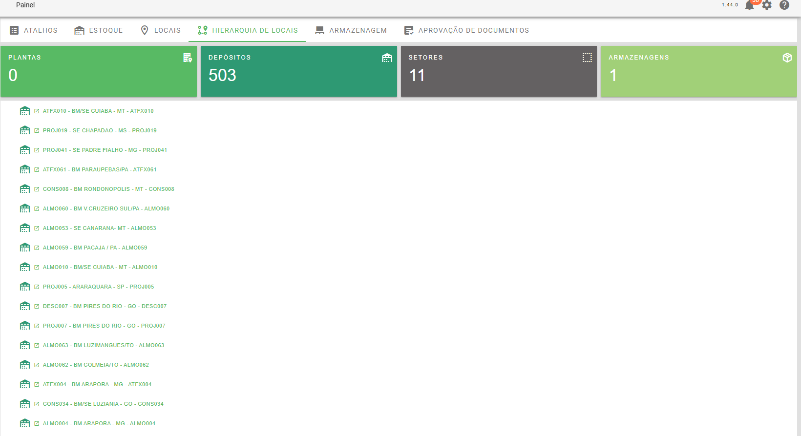This screenshot has height=436, width=801.
Task: Click the Armazenagens summary card
Action: 699,71
